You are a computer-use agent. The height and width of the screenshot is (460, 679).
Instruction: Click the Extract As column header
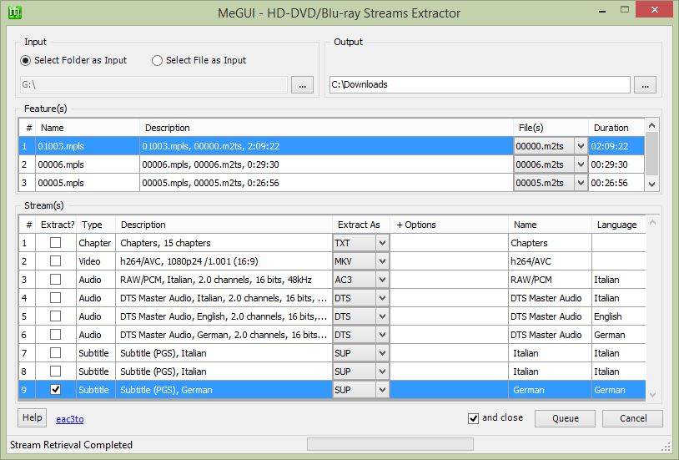tap(361, 225)
